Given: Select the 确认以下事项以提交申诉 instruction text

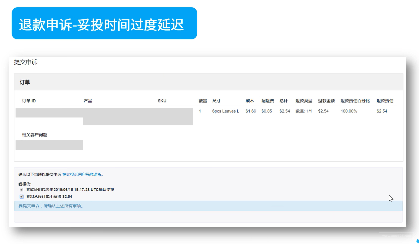Looking at the screenshot, I should (40, 174).
